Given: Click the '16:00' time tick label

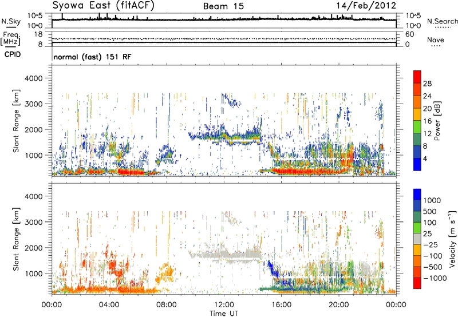Looking at the screenshot, I should pos(281,305).
